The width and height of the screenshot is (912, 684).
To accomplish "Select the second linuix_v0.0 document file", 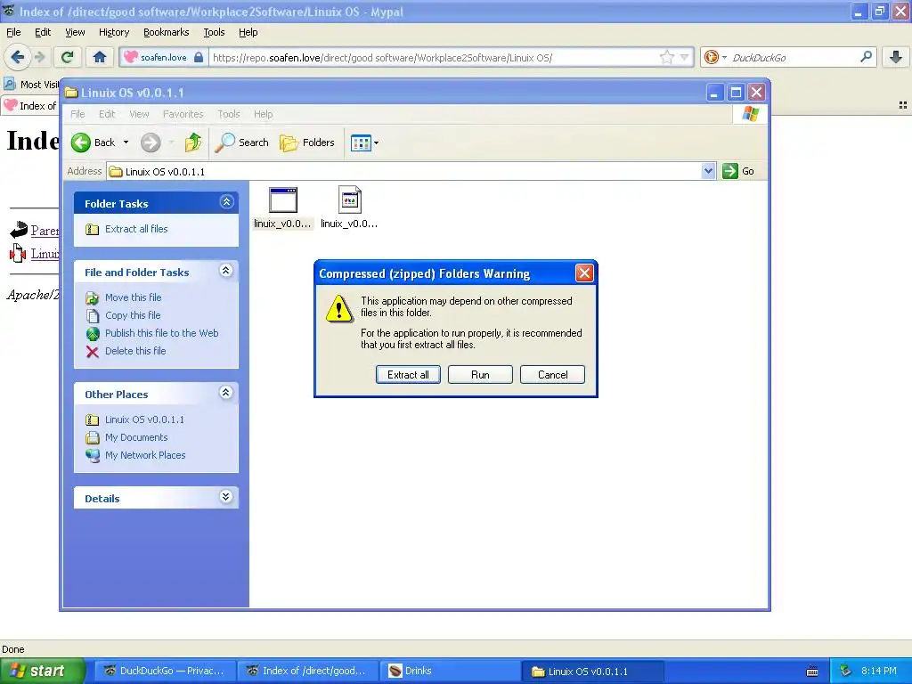I will [x=349, y=208].
